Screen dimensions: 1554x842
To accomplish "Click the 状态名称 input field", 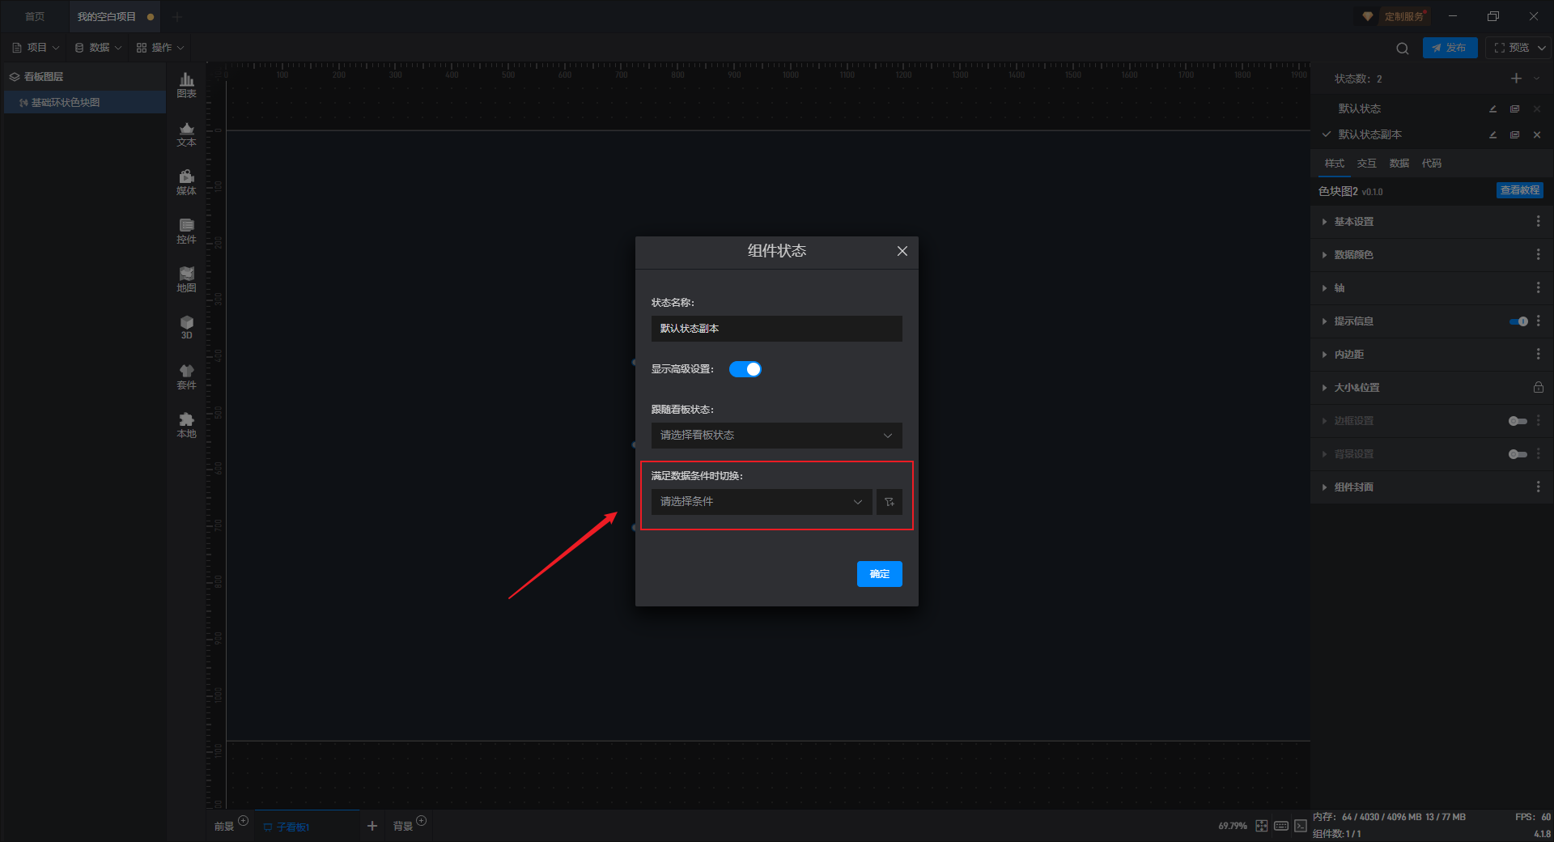I will point(777,329).
